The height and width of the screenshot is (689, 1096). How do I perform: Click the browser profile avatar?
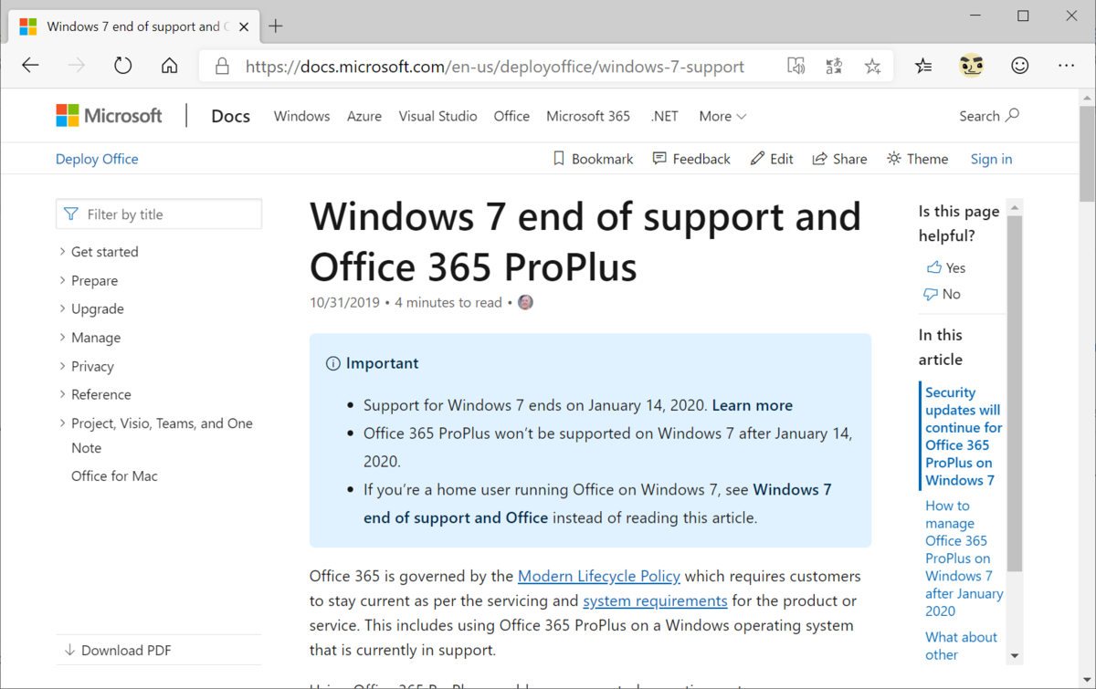pos(972,66)
